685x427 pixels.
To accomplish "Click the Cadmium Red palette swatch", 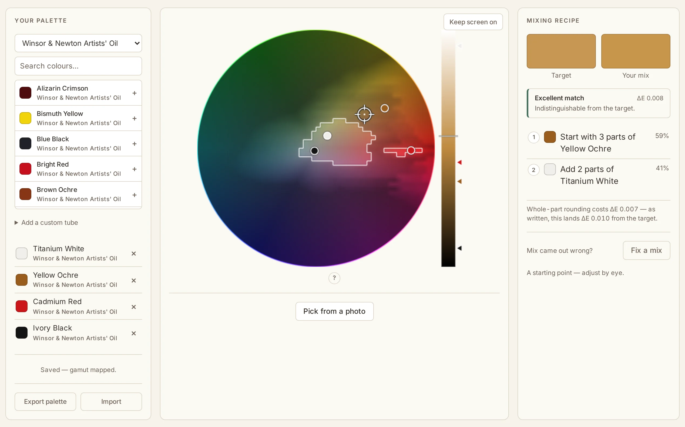I will [22, 307].
